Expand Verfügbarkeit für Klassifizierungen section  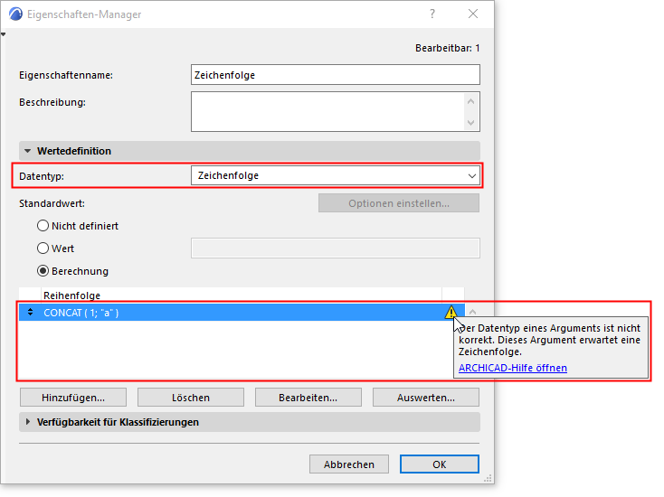pyautogui.click(x=28, y=422)
